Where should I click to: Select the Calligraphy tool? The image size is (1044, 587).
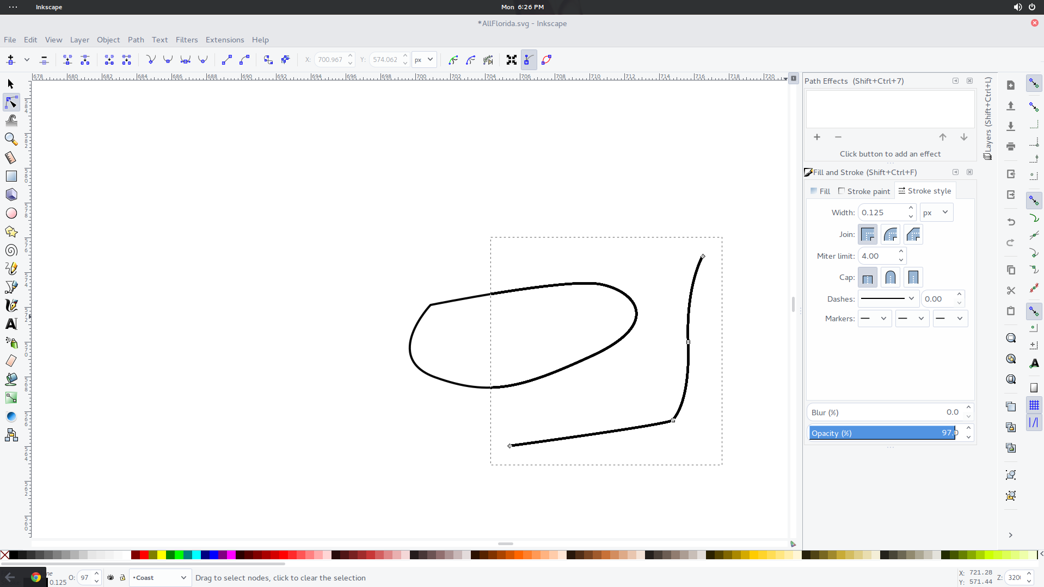[x=11, y=305]
